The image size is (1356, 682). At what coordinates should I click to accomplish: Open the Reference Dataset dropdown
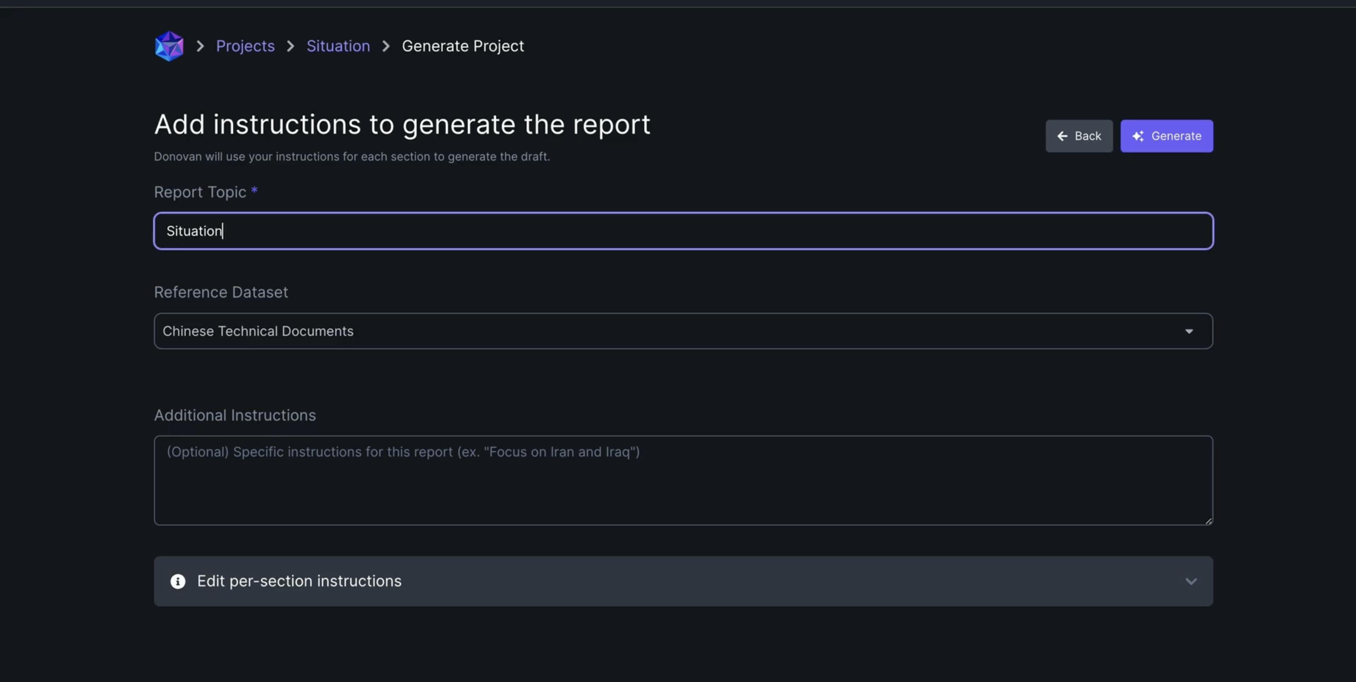point(683,331)
